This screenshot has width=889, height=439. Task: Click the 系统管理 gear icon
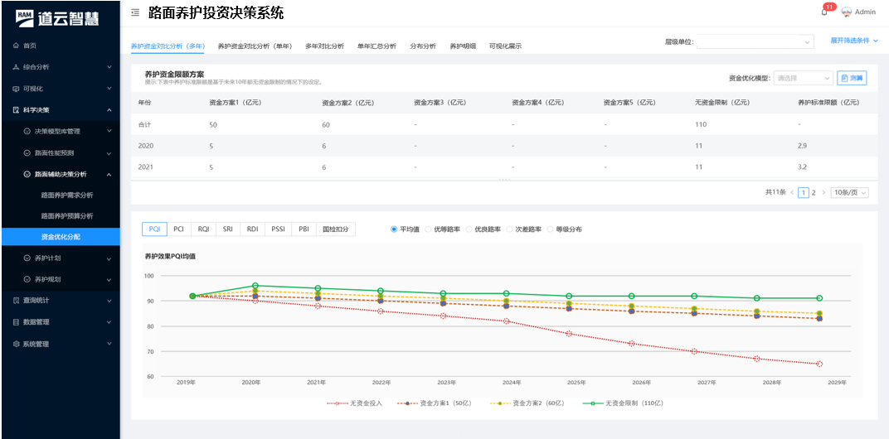tap(16, 344)
